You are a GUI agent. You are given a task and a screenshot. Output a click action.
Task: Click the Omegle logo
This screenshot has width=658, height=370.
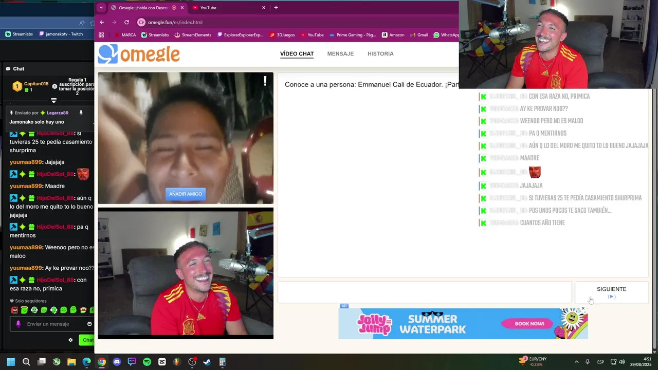(139, 54)
